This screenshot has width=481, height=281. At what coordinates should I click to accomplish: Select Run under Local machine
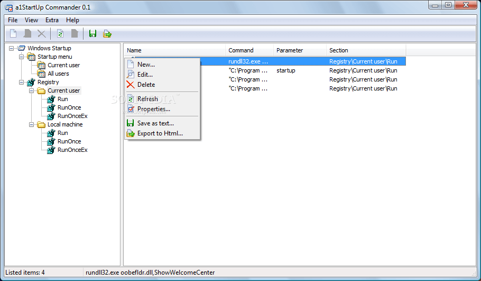click(62, 133)
